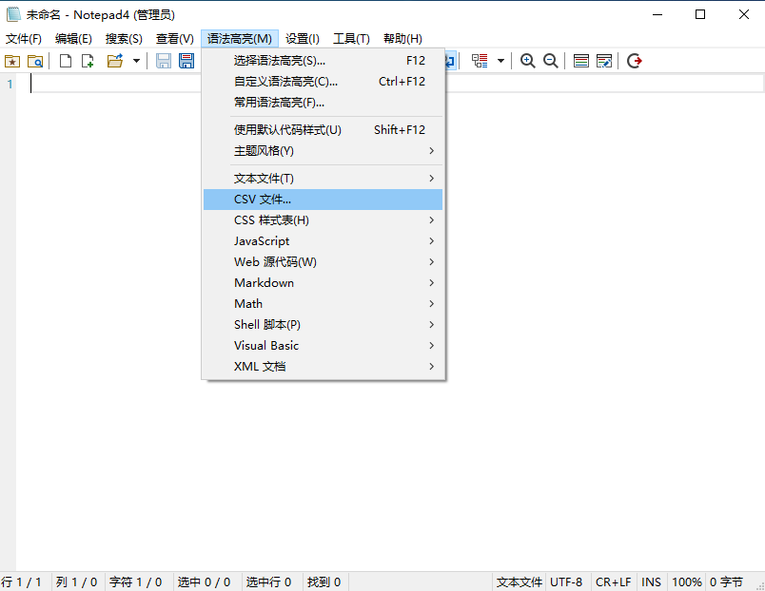
Task: Open the 编辑(E) menu
Action: point(73,39)
